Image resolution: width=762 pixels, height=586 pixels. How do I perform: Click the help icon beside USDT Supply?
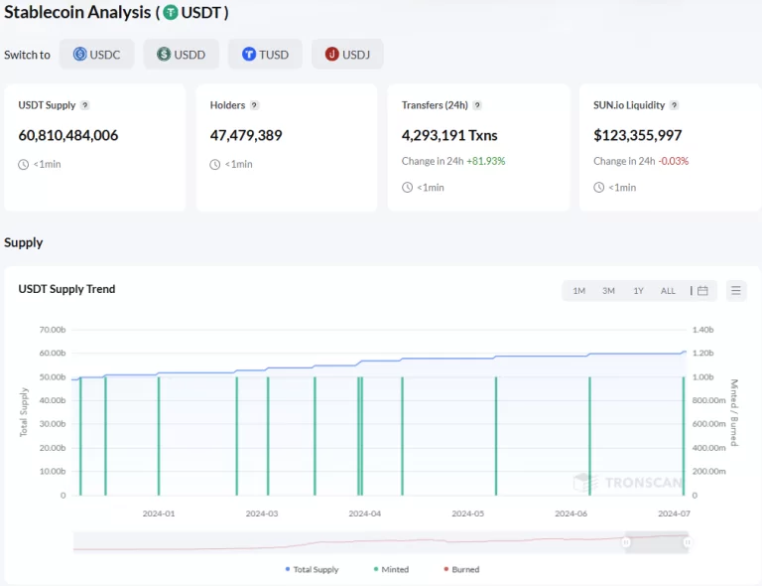[x=85, y=105]
